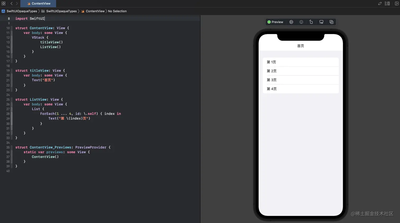Click the Text("首页") code line
This screenshot has height=223, width=400.
(x=43, y=80)
